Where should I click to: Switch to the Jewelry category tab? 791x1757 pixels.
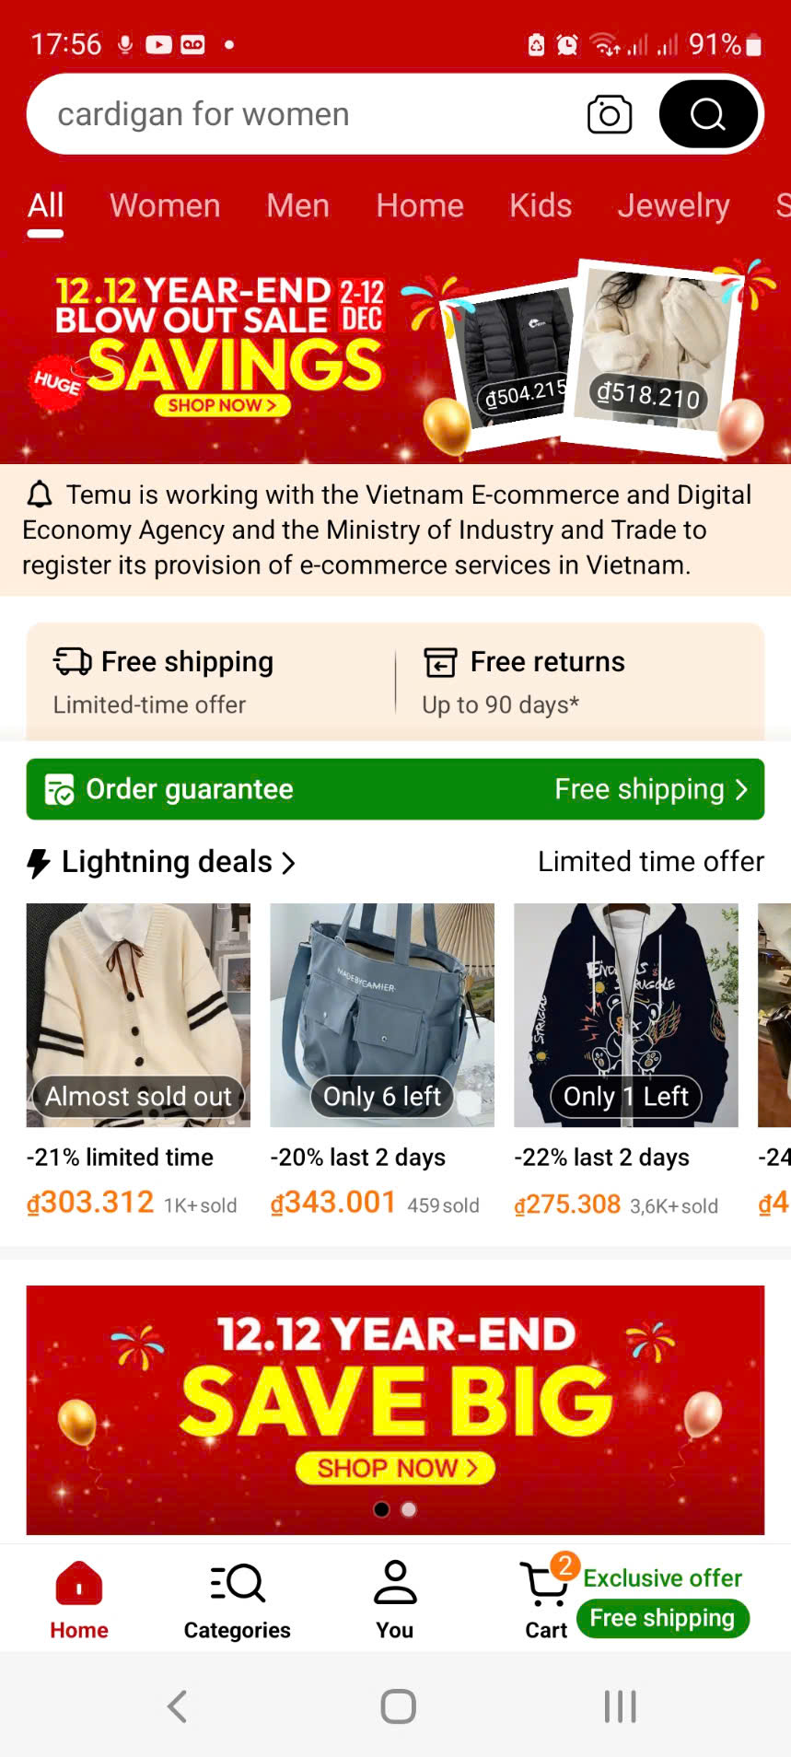pos(673,205)
